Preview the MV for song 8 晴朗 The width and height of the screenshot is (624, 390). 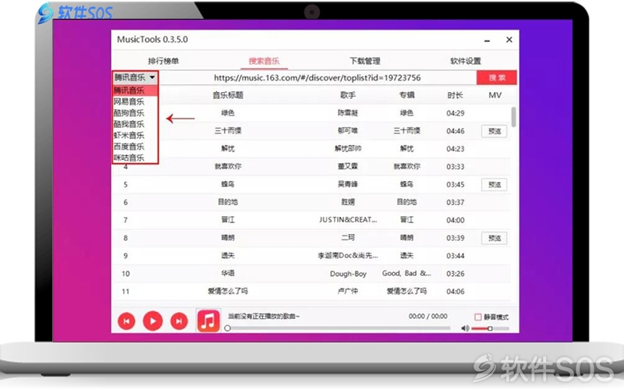tap(495, 238)
